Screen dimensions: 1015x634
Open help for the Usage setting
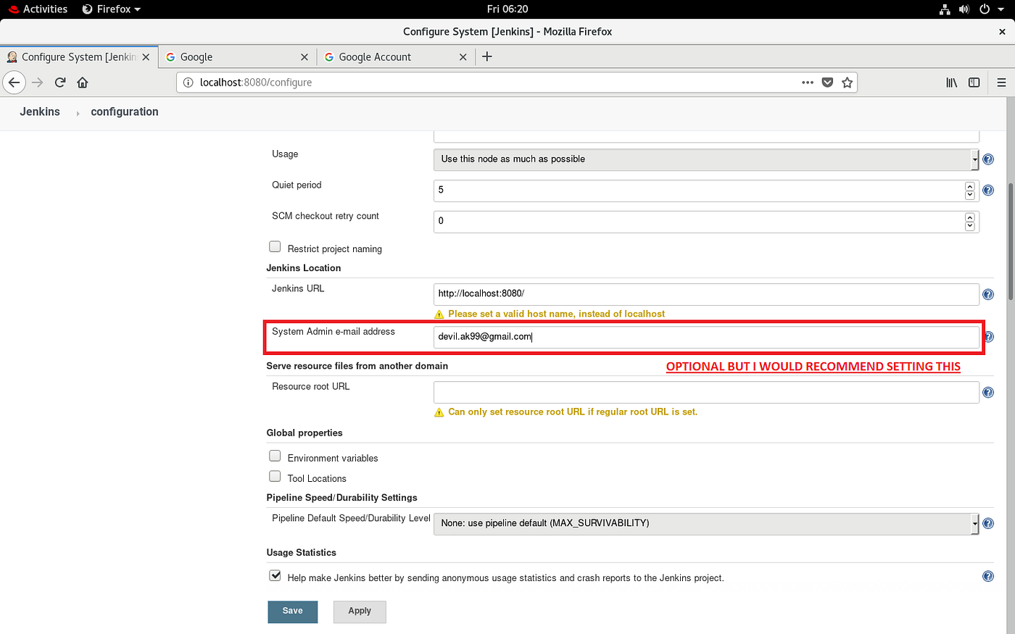988,159
